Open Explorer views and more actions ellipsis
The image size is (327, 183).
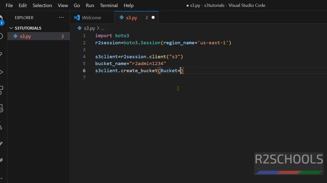pyautogui.click(x=61, y=18)
